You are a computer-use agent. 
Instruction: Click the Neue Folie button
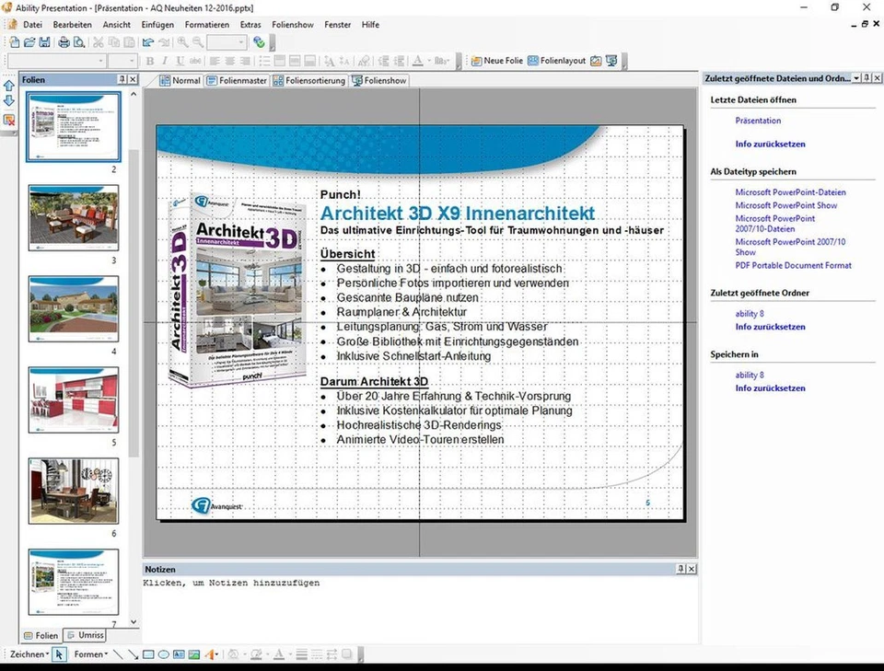pyautogui.click(x=498, y=61)
